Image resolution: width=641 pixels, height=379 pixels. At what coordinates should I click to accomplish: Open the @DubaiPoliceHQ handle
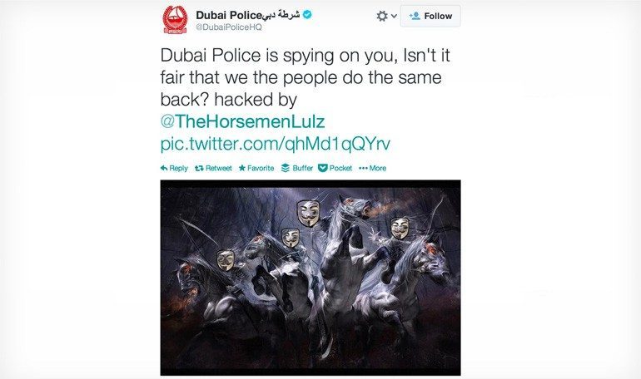click(x=229, y=27)
